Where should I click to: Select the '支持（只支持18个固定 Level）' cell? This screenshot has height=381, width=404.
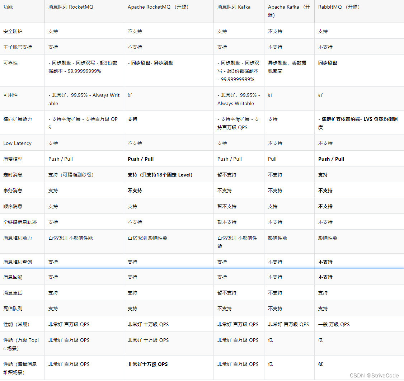coord(160,175)
